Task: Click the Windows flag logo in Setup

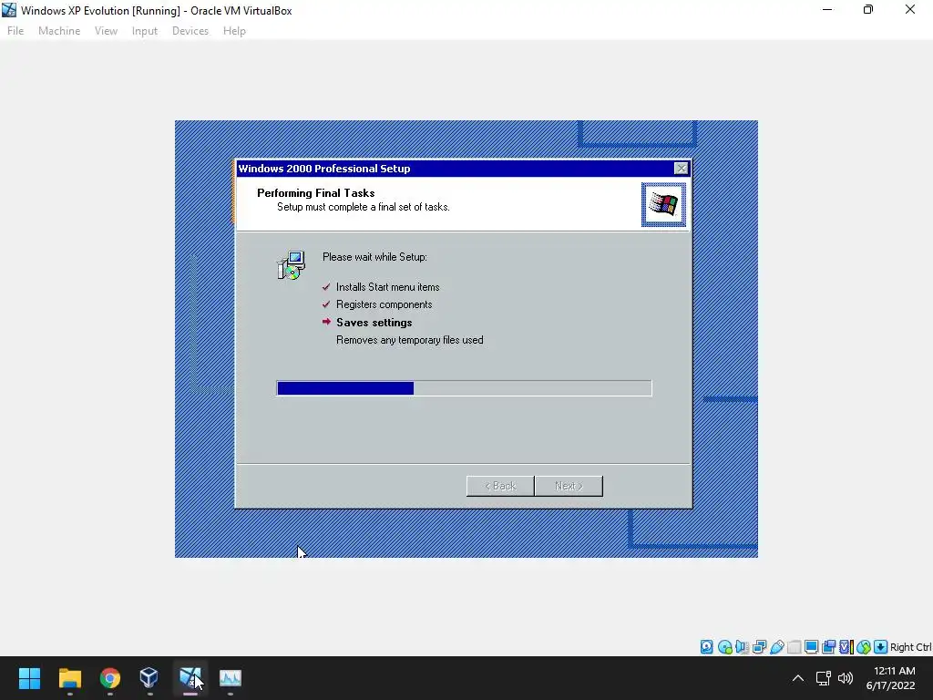Action: click(663, 205)
